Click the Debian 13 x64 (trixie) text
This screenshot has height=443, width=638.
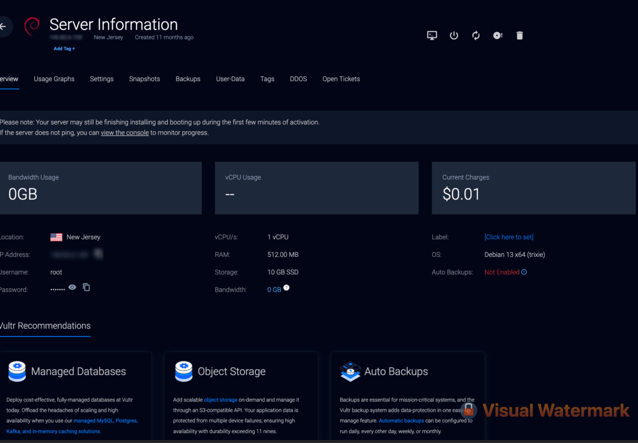pyautogui.click(x=515, y=255)
